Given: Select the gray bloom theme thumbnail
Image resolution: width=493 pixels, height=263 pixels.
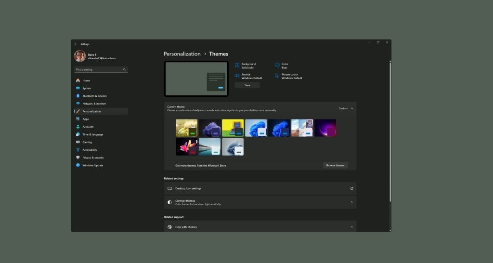Looking at the screenshot, I should click(x=233, y=147).
